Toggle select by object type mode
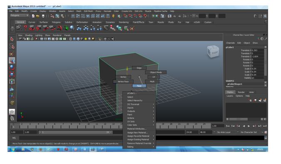 pyautogui.click(x=57, y=16)
